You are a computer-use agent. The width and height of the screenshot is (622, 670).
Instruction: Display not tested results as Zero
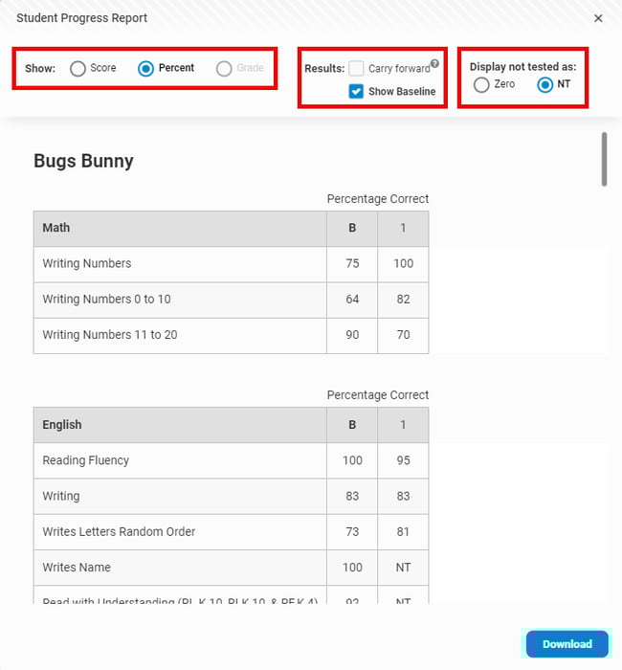pyautogui.click(x=481, y=85)
